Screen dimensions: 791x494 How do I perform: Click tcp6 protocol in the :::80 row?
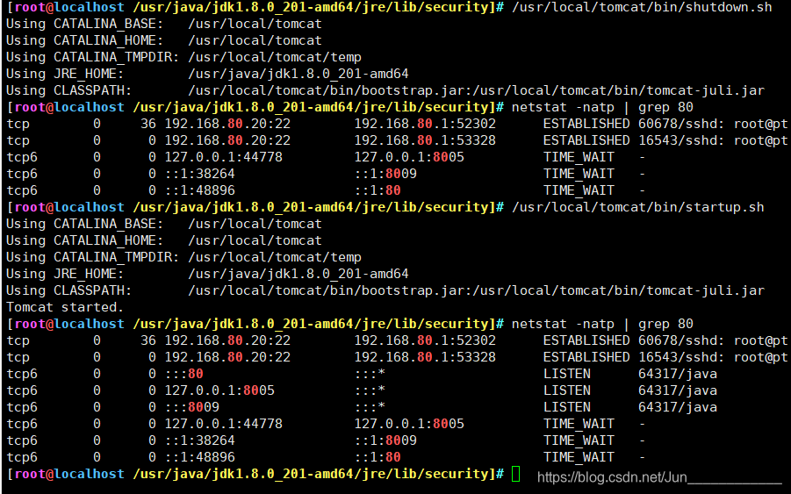tap(22, 374)
